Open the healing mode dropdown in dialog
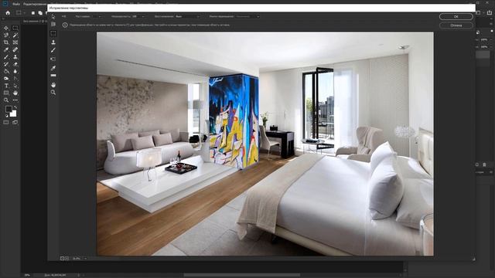The image size is (495, 278). (187, 16)
